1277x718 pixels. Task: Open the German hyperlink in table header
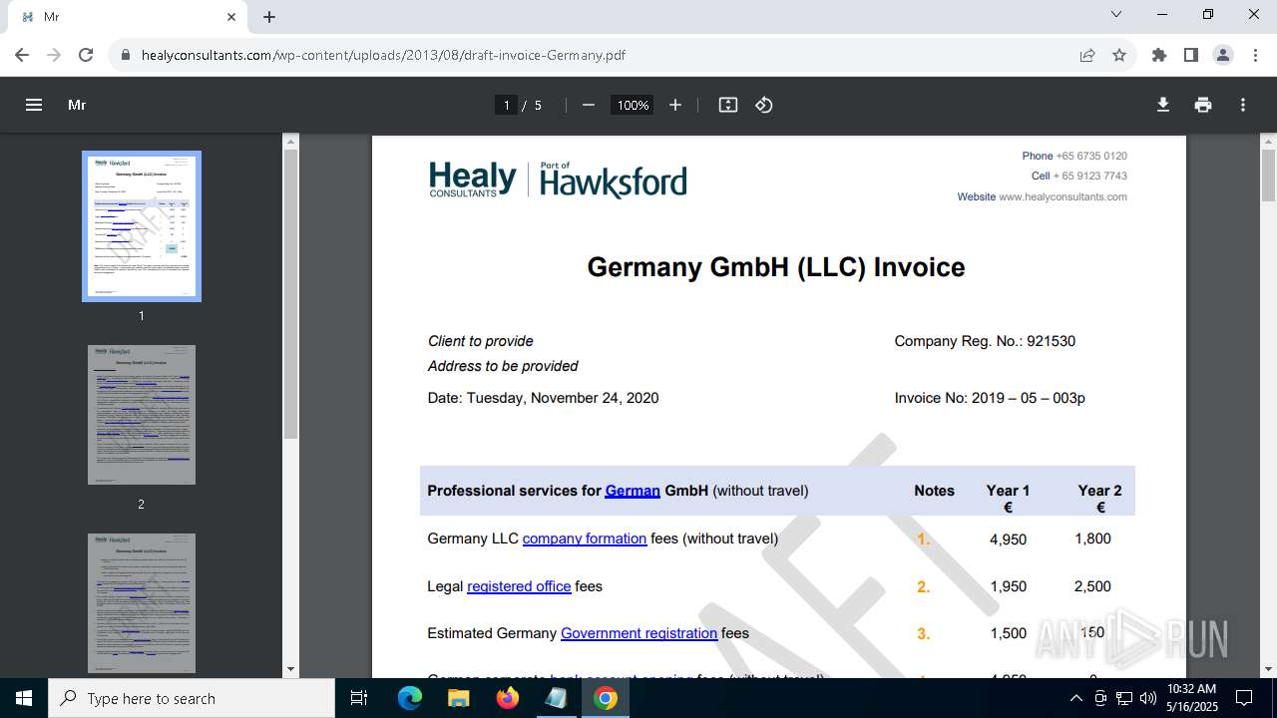click(x=633, y=491)
